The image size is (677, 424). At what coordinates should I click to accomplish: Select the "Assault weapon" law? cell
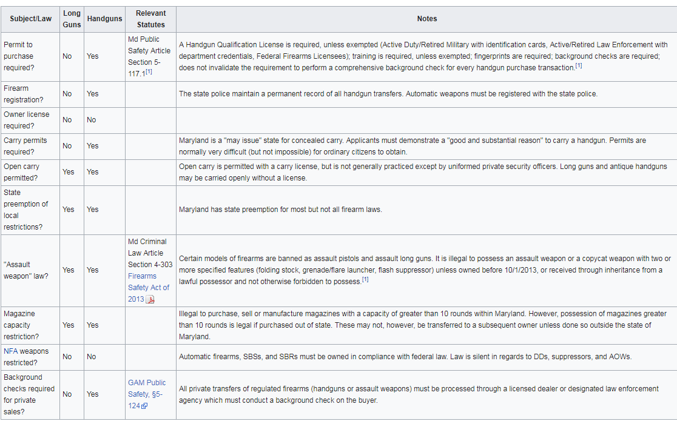coord(30,271)
